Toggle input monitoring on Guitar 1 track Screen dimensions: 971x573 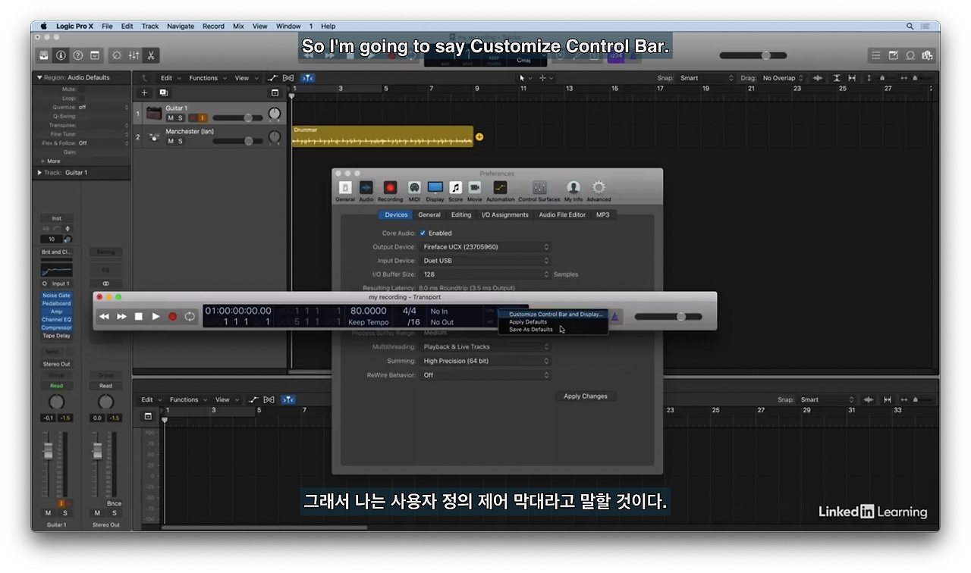tap(203, 118)
